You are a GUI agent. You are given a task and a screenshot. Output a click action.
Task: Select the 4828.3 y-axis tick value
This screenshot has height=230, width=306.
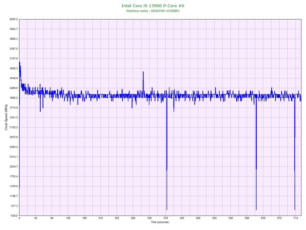[x=14, y=69]
